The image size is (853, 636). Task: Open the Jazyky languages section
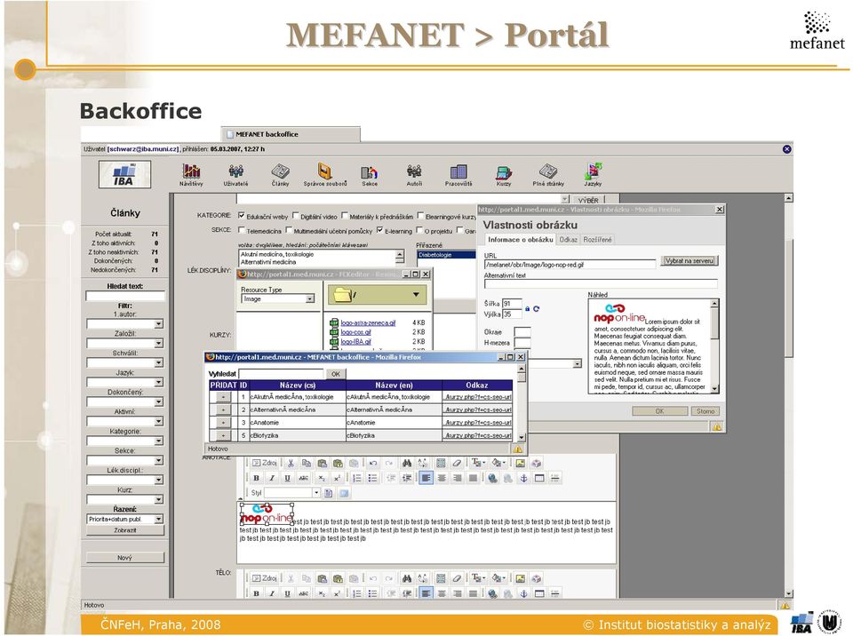click(x=593, y=175)
